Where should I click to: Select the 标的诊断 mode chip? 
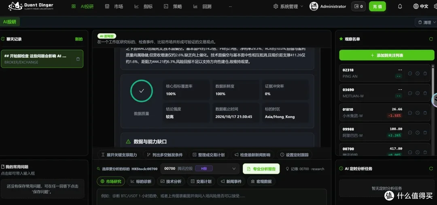pos(141,181)
